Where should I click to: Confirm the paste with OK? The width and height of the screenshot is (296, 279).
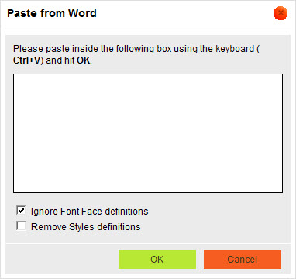[x=157, y=259]
